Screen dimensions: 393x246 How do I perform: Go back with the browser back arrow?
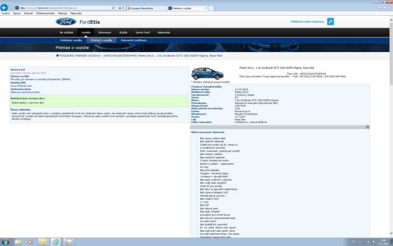click(x=4, y=8)
